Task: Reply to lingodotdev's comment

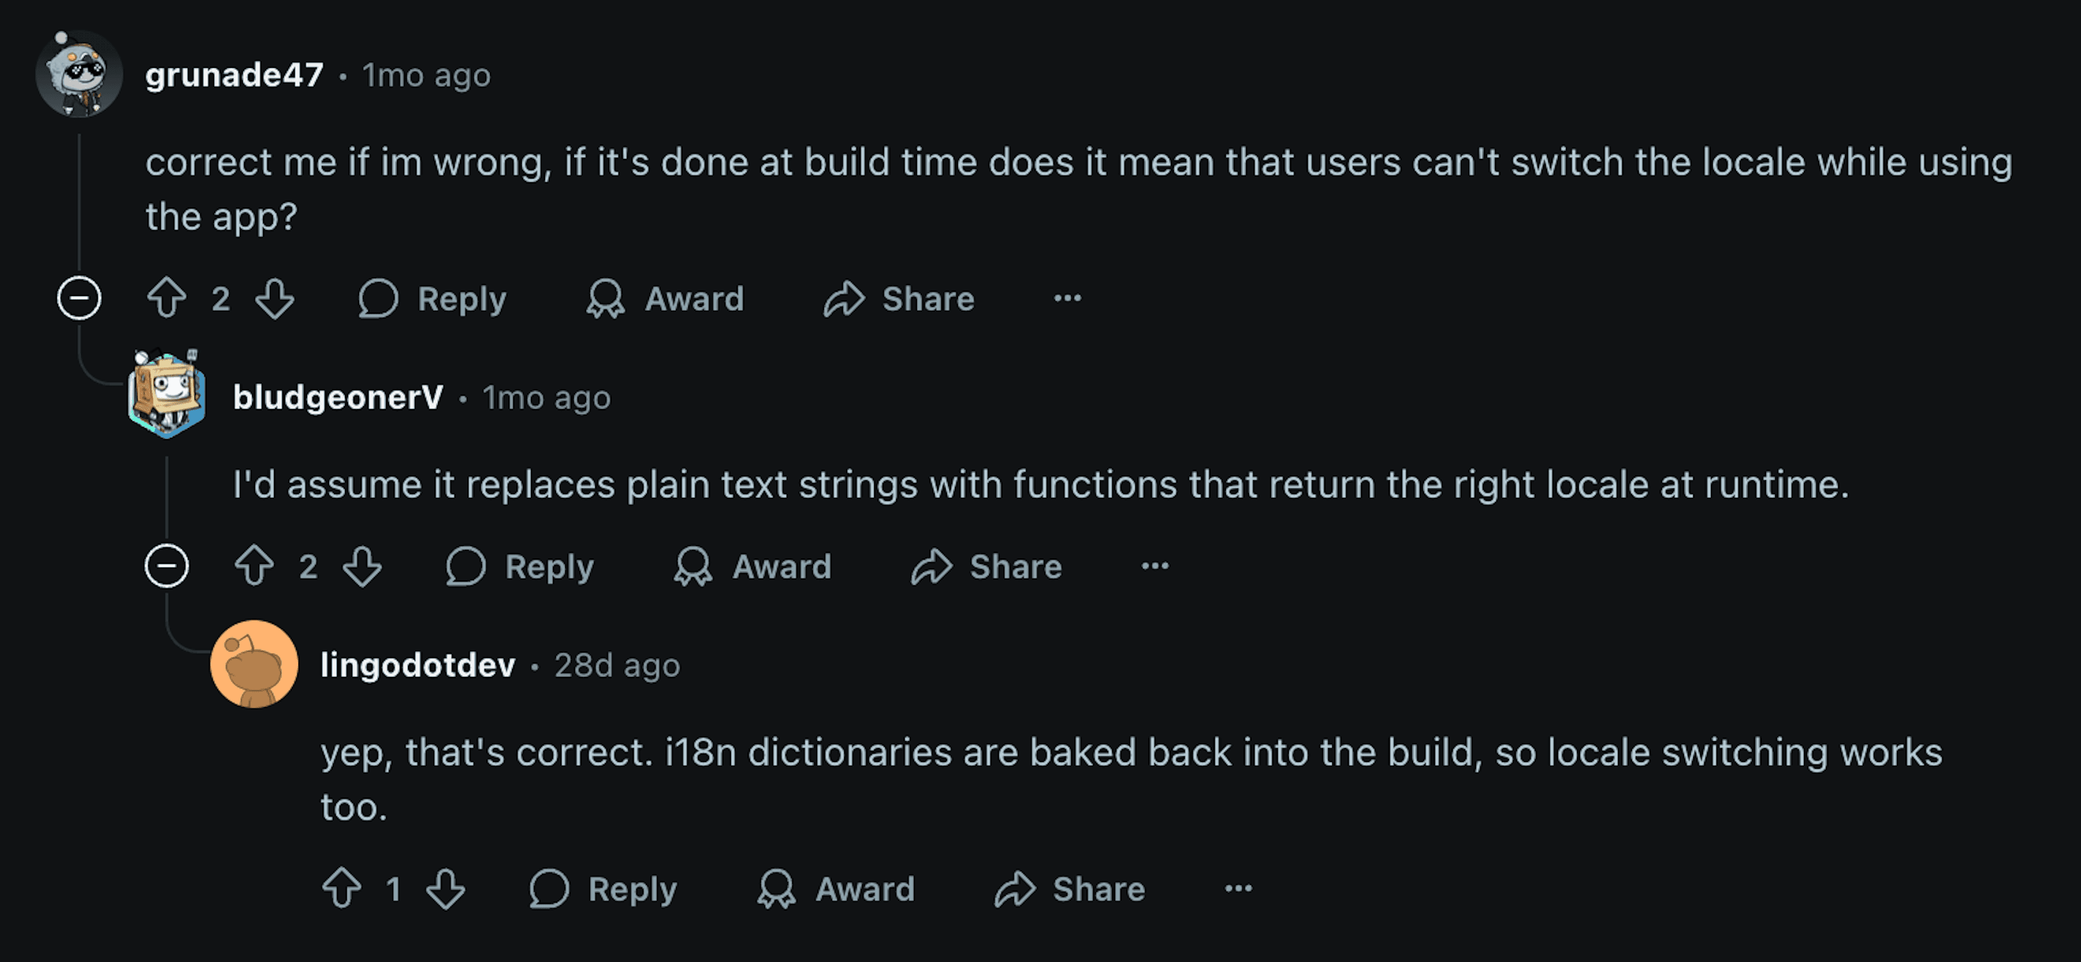Action: tap(604, 889)
